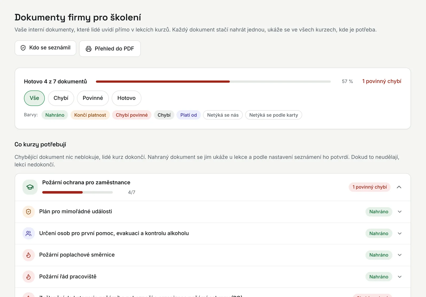The width and height of the screenshot is (426, 297).
Task: Click the shield icon beside Plán pro mimořádné události
Action: pos(28,212)
